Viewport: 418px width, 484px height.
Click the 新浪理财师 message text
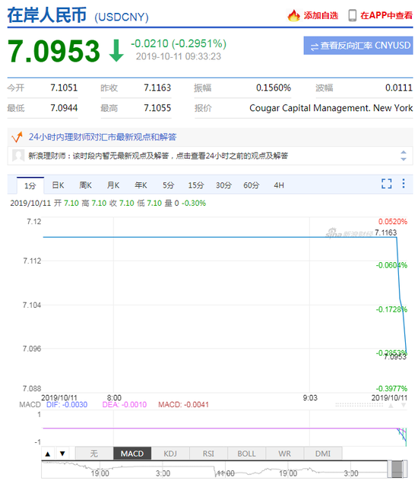tap(158, 156)
